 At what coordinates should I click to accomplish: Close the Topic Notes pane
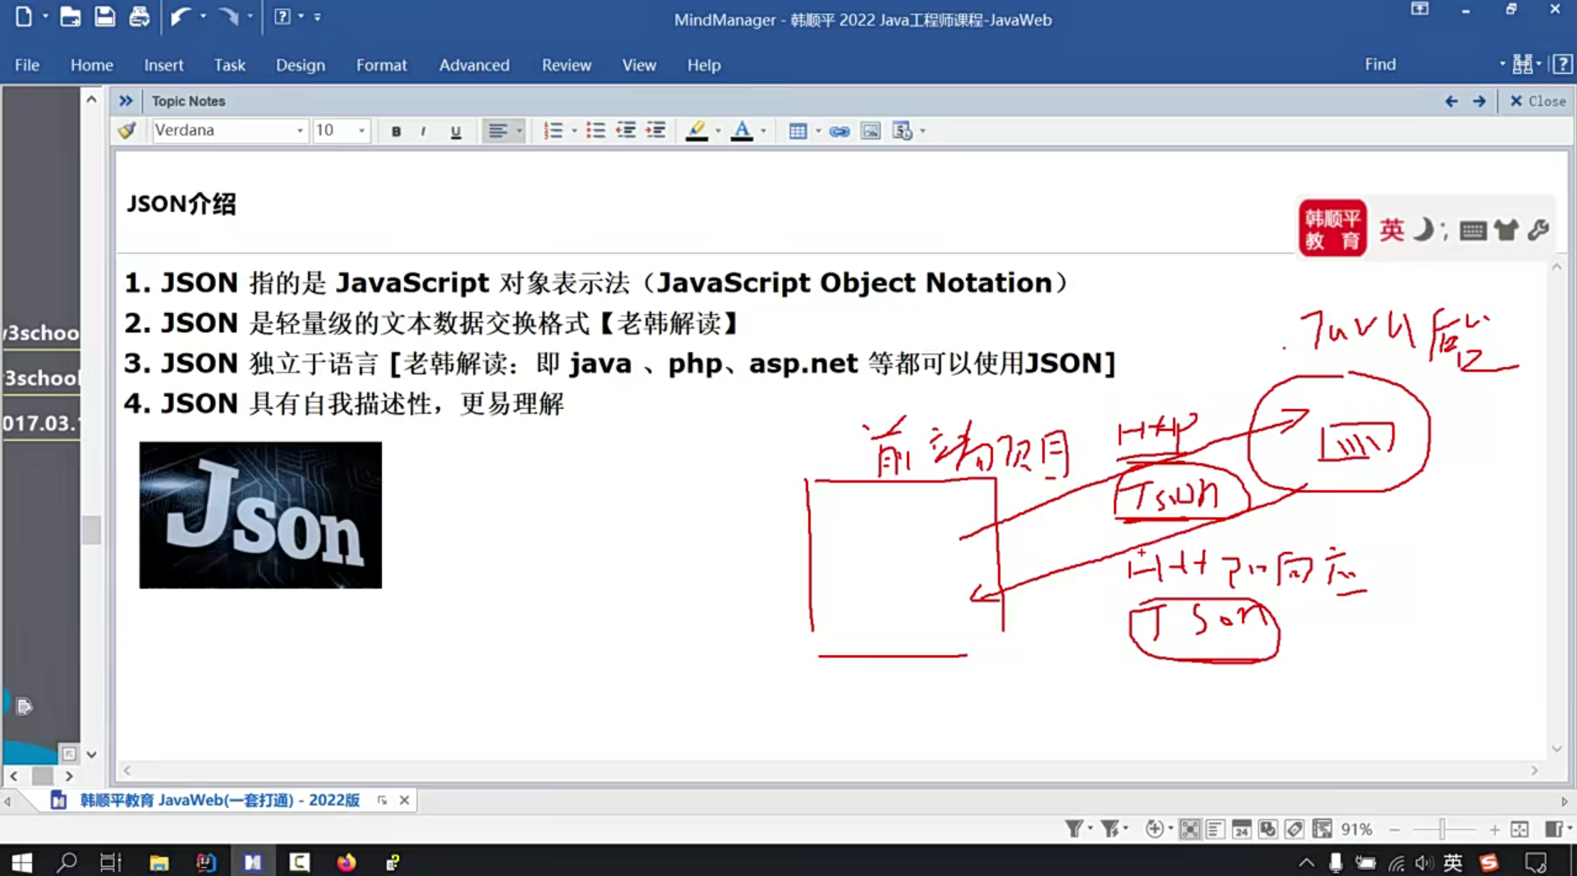pyautogui.click(x=1538, y=101)
